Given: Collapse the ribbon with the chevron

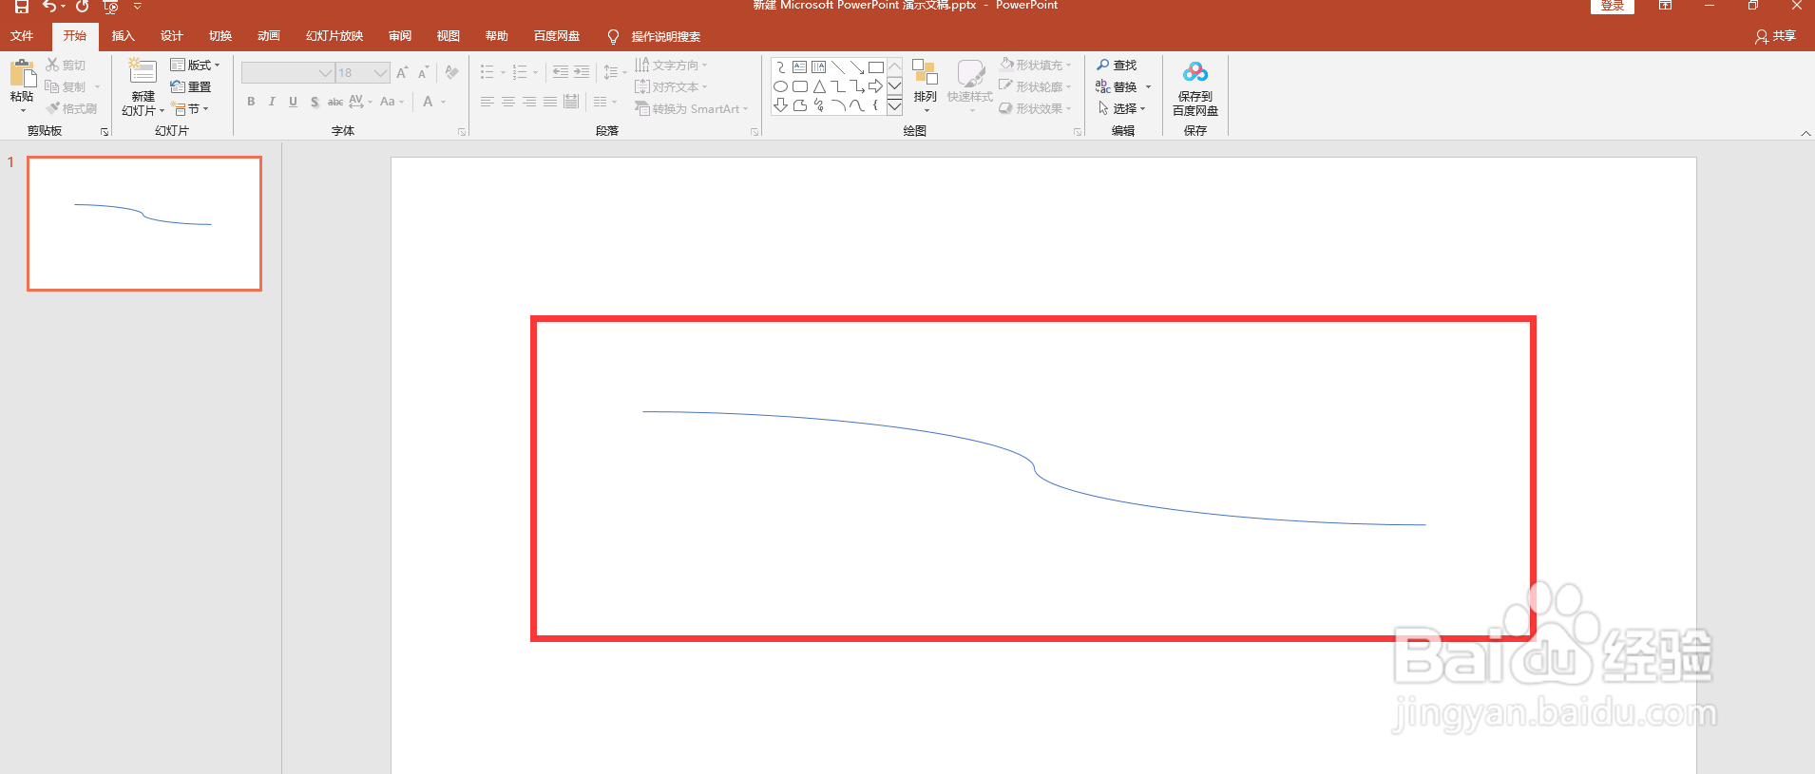Looking at the screenshot, I should [x=1805, y=133].
